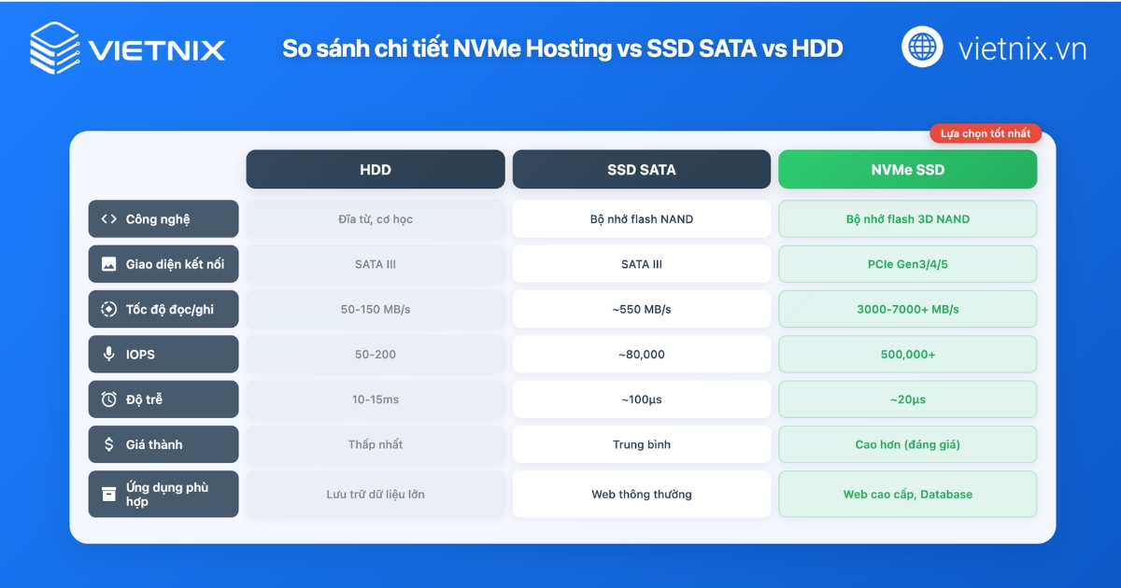
Task: Click the code icon next to Công nghệ
Action: click(x=107, y=218)
